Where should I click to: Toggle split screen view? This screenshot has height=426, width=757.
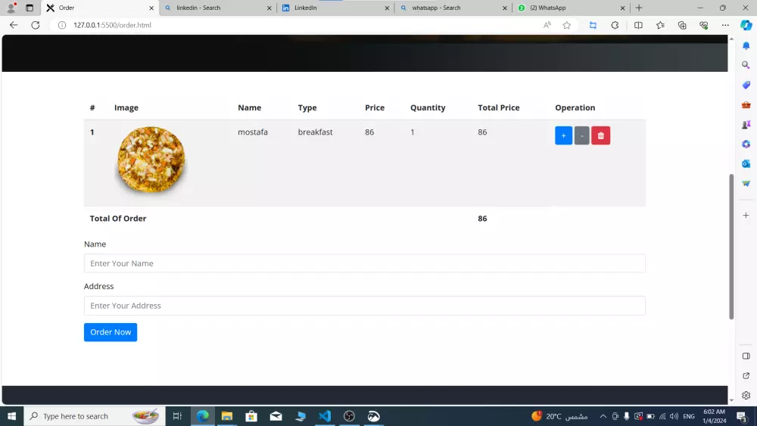point(638,25)
